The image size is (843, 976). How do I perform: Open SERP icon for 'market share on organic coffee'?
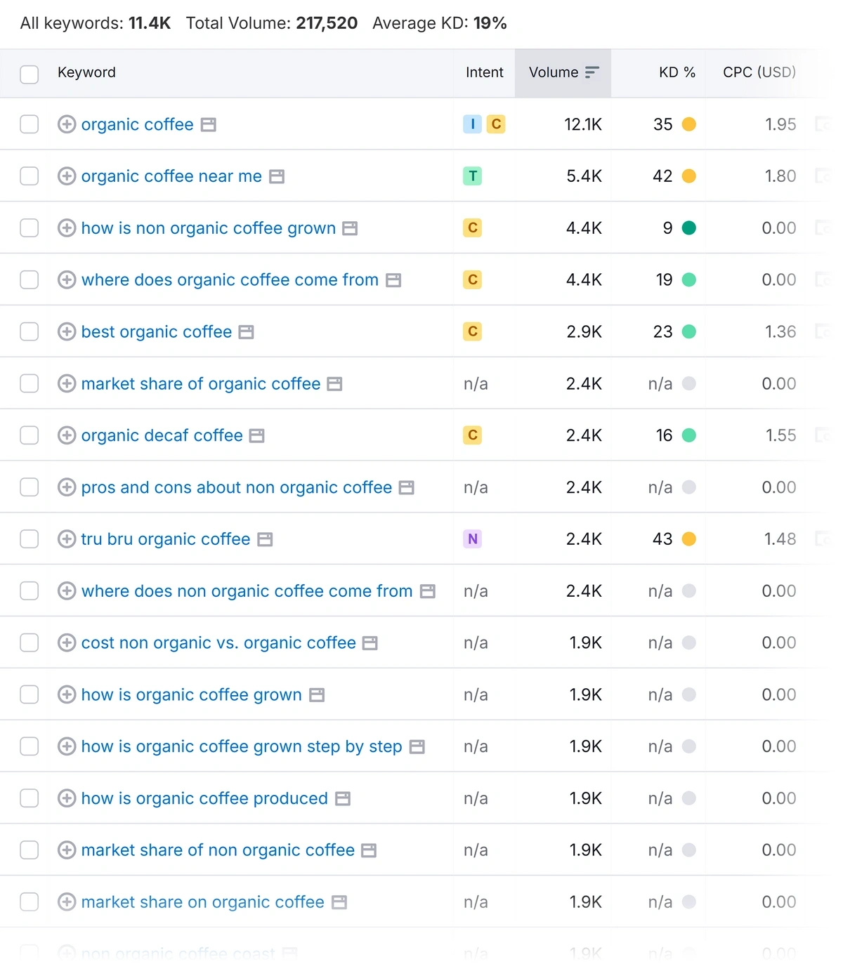tap(339, 902)
